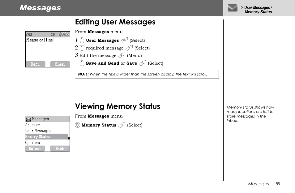Select Archive in phone Messages menu
This screenshot has width=295, height=193.
click(47, 125)
